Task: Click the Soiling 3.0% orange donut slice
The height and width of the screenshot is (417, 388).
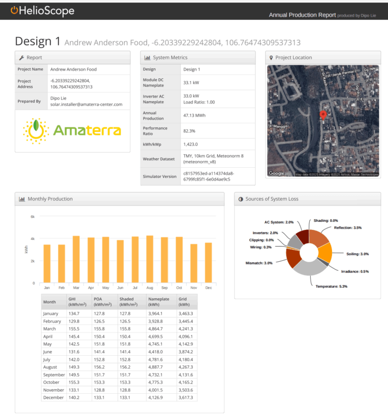Action: [x=324, y=251]
